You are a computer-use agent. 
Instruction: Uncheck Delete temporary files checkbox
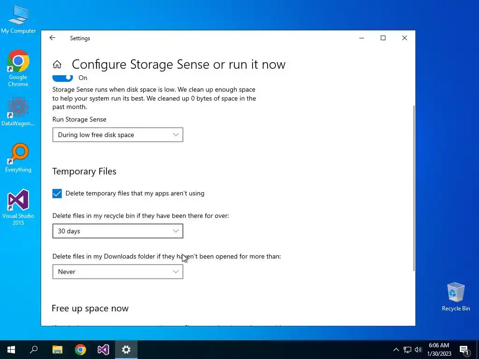point(57,194)
